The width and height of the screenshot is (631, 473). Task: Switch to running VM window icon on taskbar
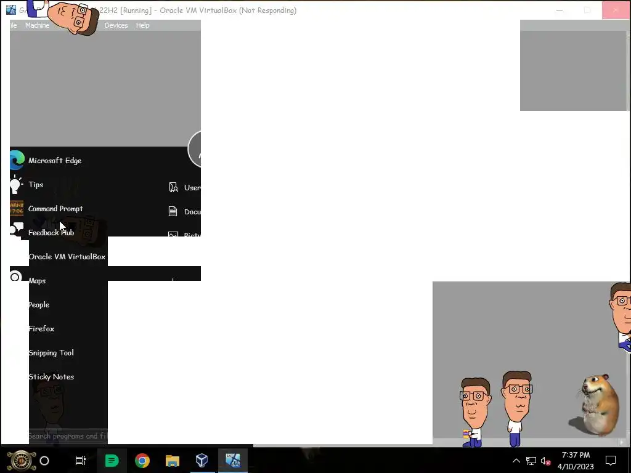[232, 459]
